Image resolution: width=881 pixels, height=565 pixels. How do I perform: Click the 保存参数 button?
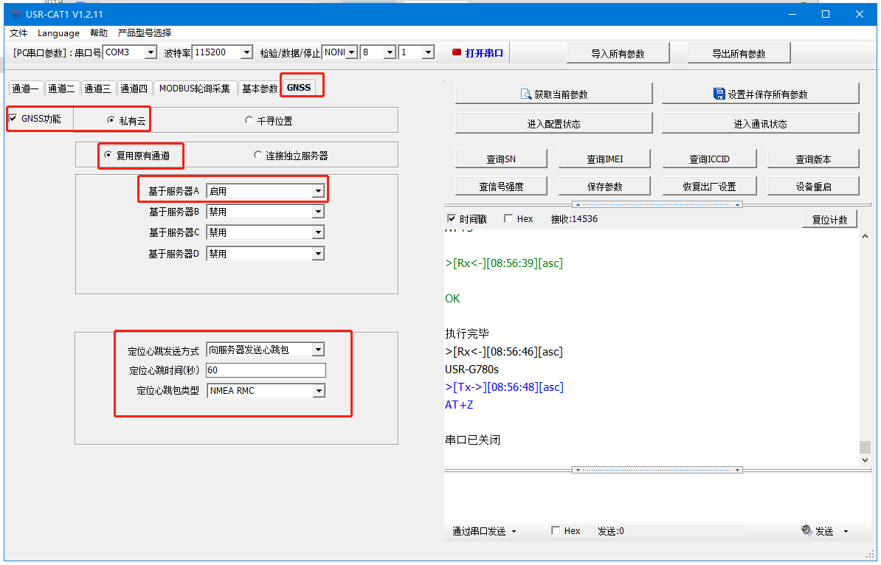pyautogui.click(x=604, y=186)
